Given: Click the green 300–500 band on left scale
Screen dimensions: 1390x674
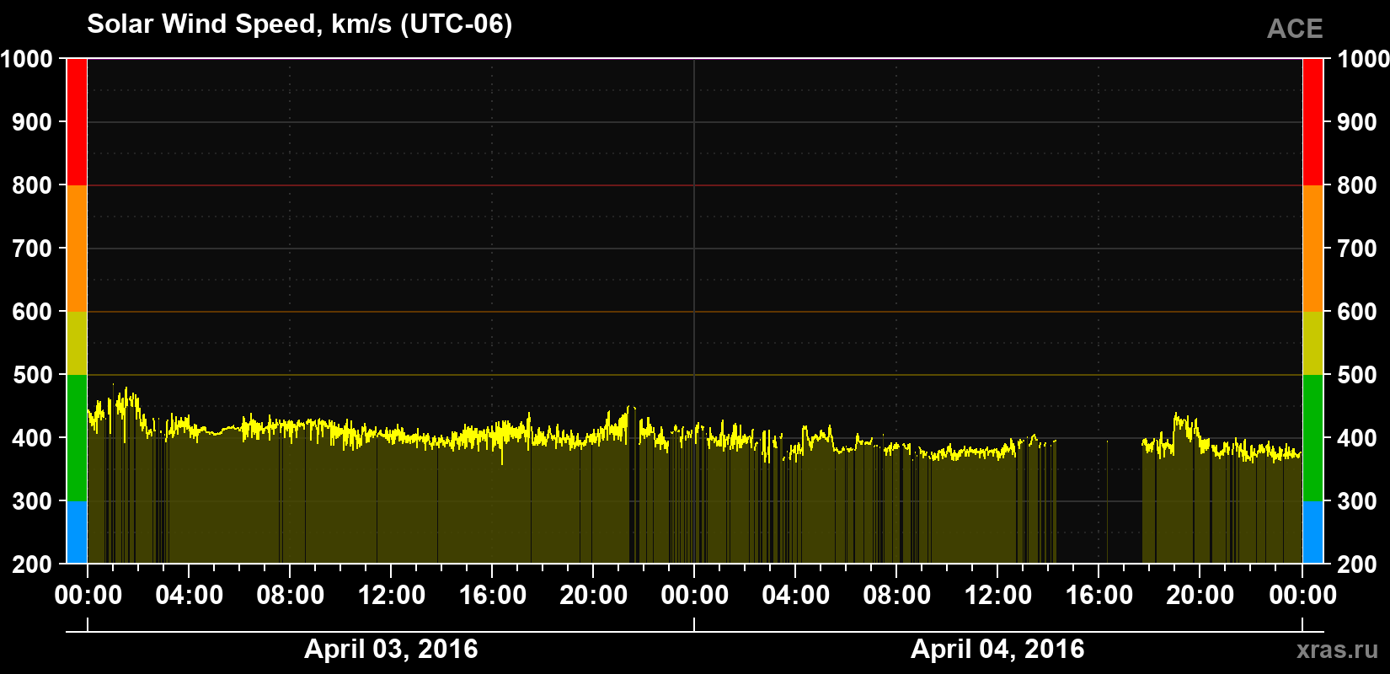Looking at the screenshot, I should click(77, 438).
